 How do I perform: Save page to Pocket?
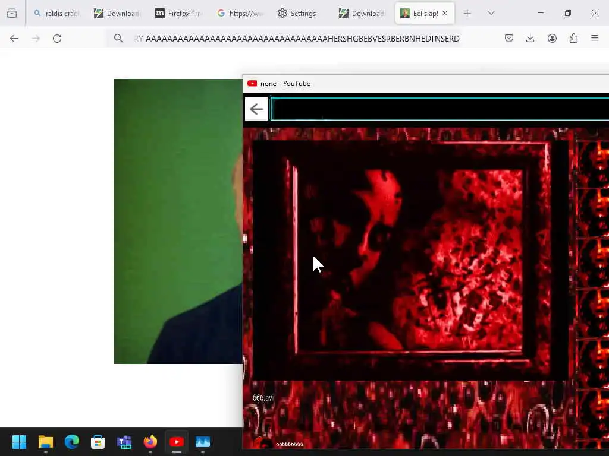coord(509,39)
